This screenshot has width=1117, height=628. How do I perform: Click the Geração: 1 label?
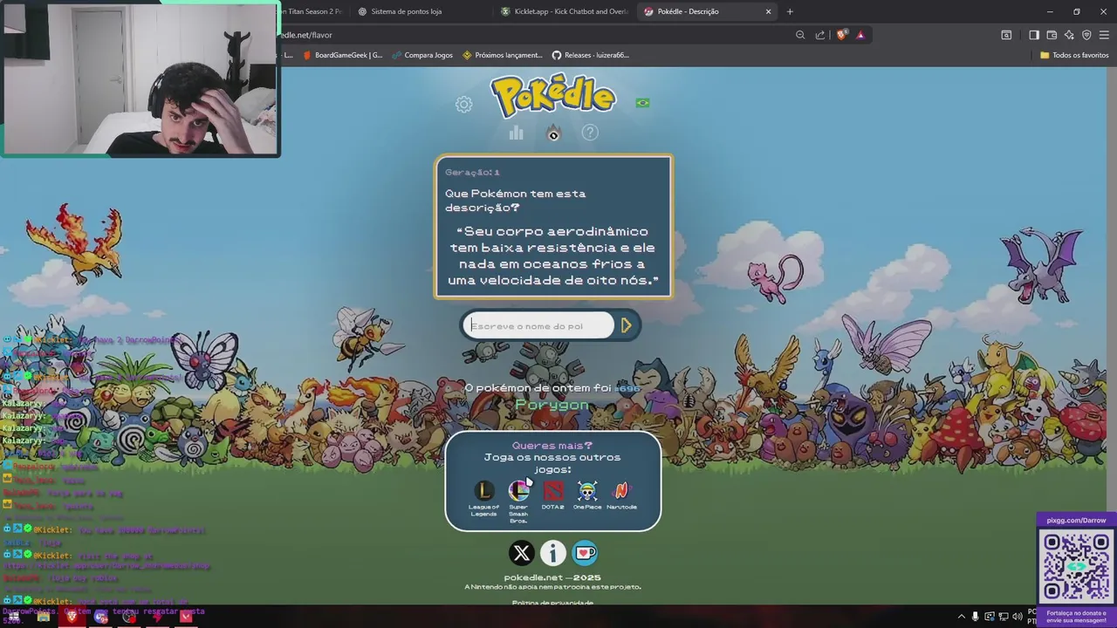tap(472, 172)
